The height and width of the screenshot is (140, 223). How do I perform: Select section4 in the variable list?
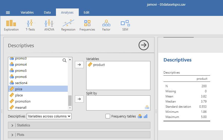coord(38,83)
